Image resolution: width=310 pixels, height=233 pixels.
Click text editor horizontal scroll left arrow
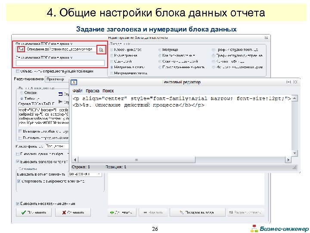coord(75,160)
